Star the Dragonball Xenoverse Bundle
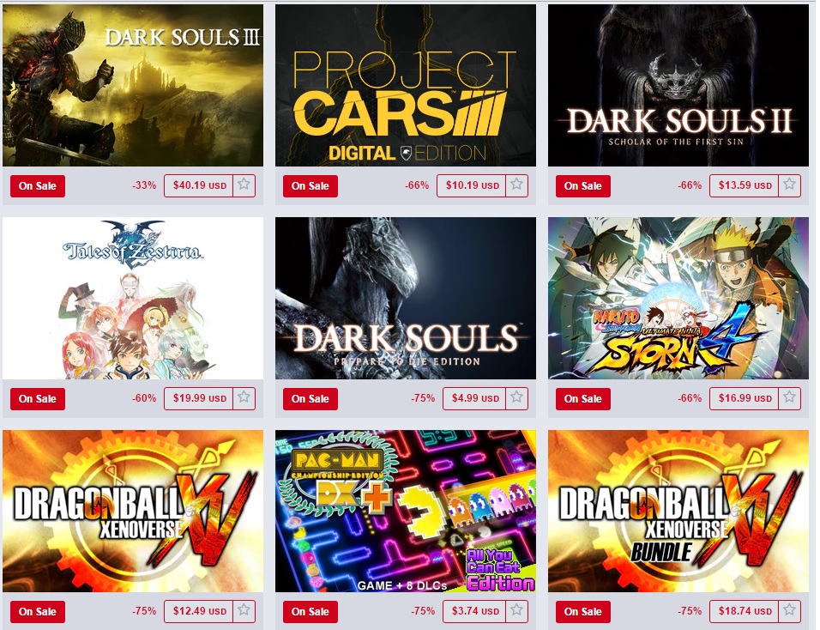Screen dimensions: 820x630 click(789, 611)
